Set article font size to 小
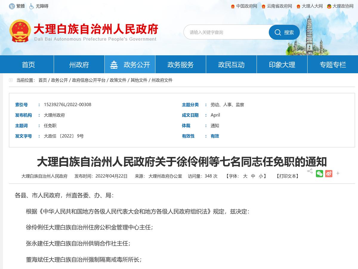This screenshot has height=269, width=358. click(262, 176)
